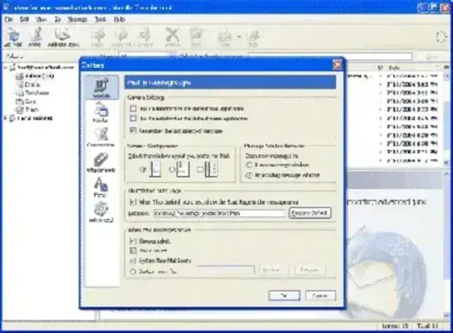This screenshot has width=453, height=333.
Task: Toggle Play a sound checkbox
Action: [x=133, y=251]
